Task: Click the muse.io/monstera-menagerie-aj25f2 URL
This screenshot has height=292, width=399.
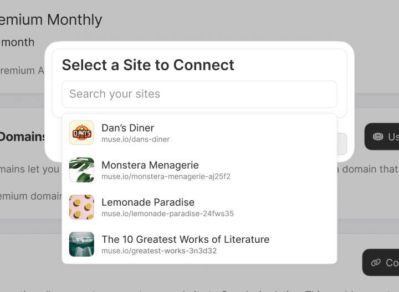Action: tap(166, 176)
